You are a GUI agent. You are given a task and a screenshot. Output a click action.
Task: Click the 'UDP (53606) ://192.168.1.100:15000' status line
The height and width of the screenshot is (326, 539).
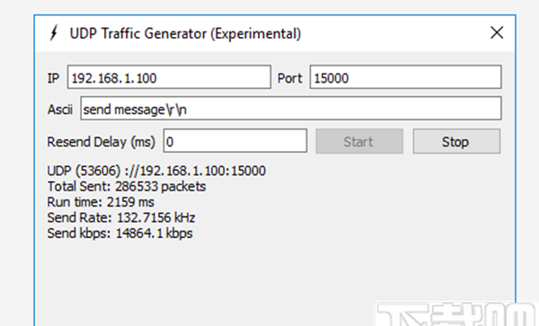point(156,171)
